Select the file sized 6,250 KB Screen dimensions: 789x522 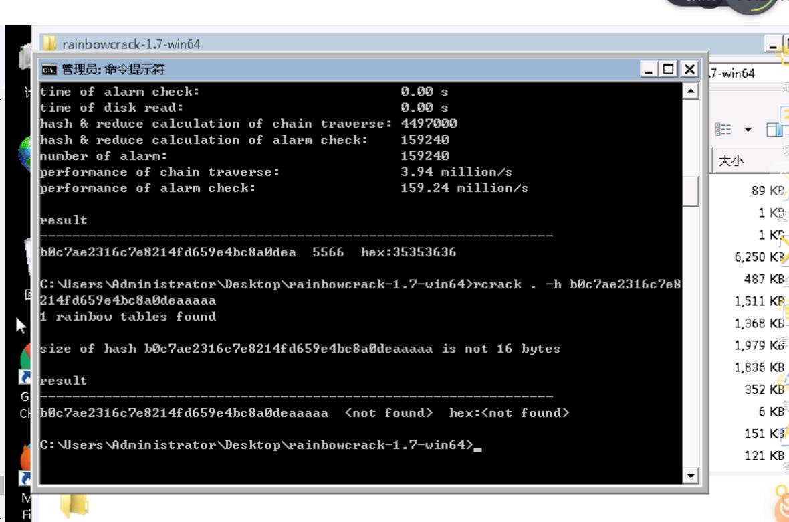click(759, 257)
